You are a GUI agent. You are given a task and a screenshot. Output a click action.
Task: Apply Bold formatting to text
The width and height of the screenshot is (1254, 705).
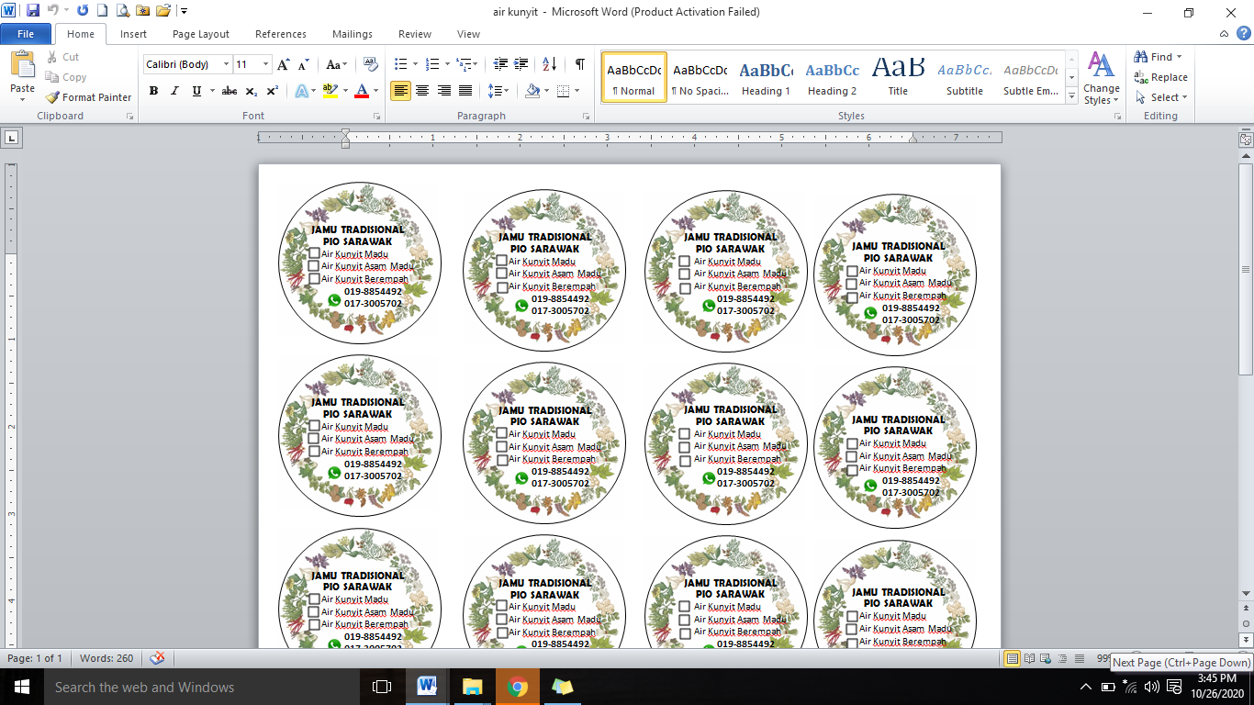(153, 91)
